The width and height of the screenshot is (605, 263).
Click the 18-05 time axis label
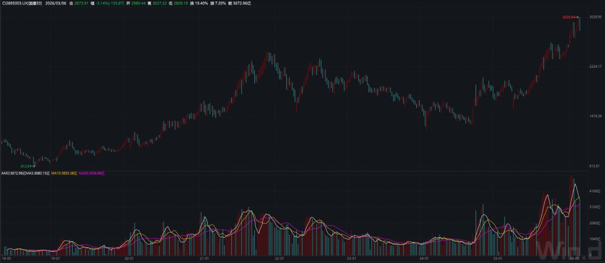click(x=6, y=259)
